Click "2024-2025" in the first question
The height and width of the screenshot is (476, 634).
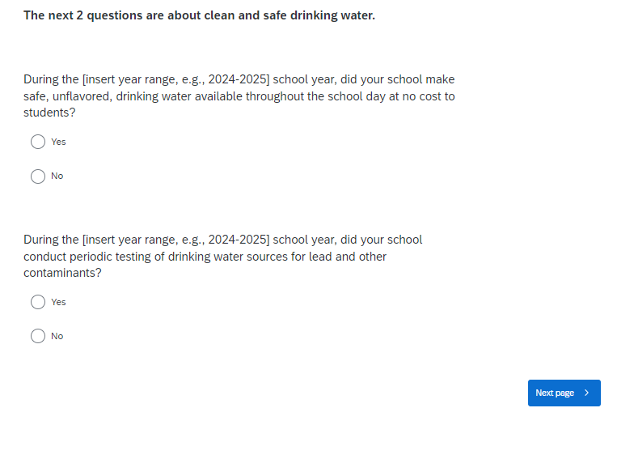point(238,79)
